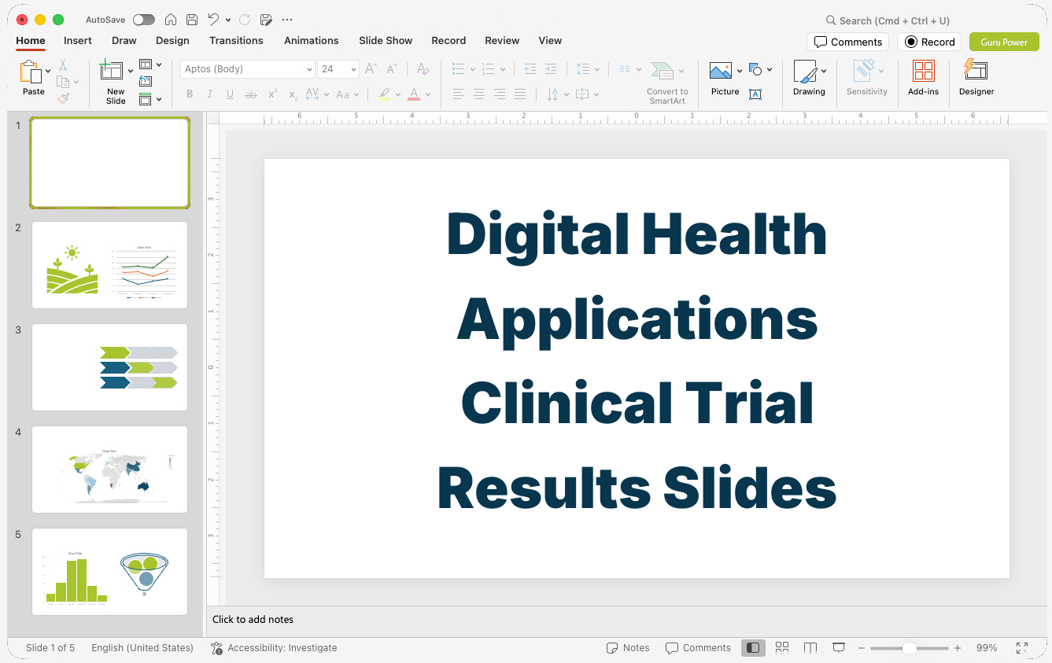Decrease font size with smaller A icon
The width and height of the screenshot is (1052, 663).
pos(392,69)
